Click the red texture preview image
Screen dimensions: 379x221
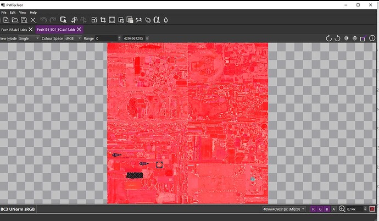[x=187, y=123]
